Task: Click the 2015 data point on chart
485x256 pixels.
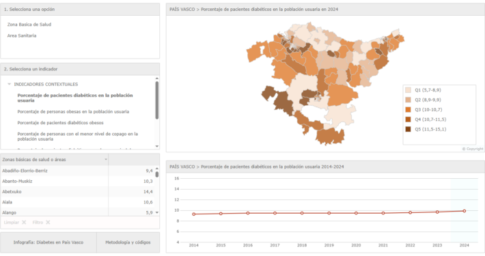Action: tap(221, 214)
